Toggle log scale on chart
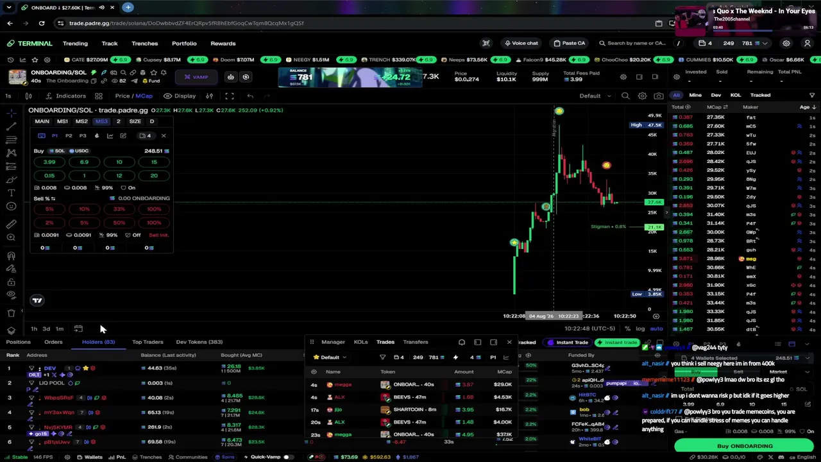 [x=640, y=329]
